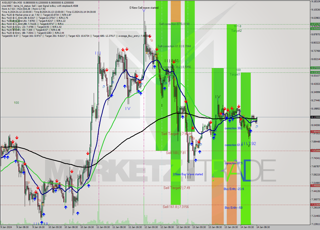Screen dimensions: 320x230
Task: Click the 7.13910 price scale value
Action: [x=315, y=224]
